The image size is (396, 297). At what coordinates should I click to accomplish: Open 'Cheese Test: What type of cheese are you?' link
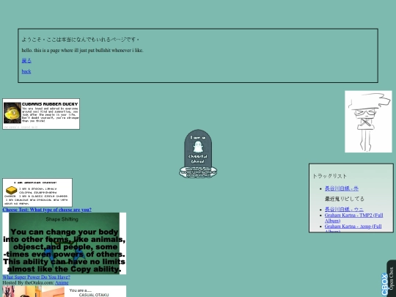click(x=47, y=210)
